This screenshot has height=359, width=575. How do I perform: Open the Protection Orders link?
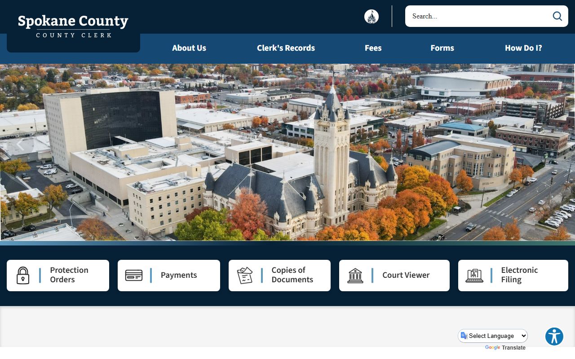[69, 275]
